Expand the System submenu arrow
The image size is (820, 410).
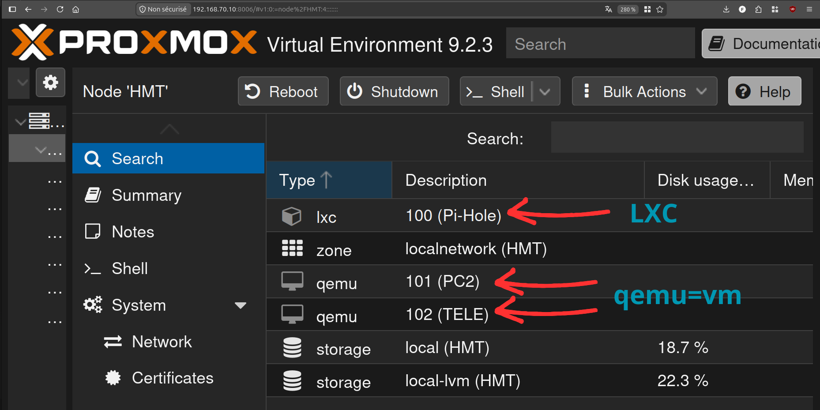coord(241,305)
